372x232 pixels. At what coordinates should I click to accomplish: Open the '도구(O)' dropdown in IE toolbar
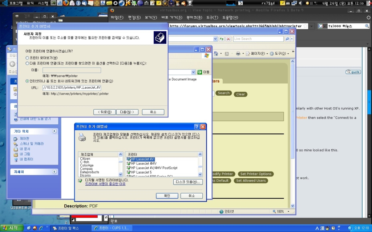point(288,54)
